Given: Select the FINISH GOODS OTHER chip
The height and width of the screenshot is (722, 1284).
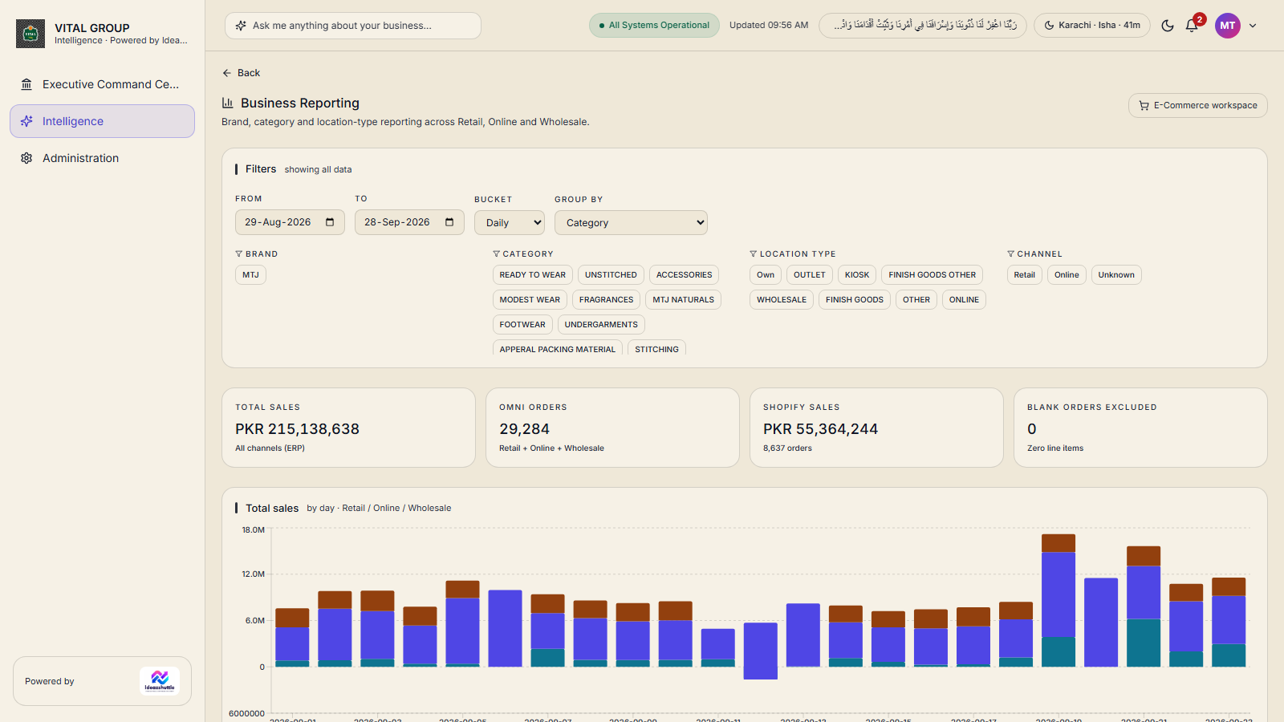Looking at the screenshot, I should (933, 275).
